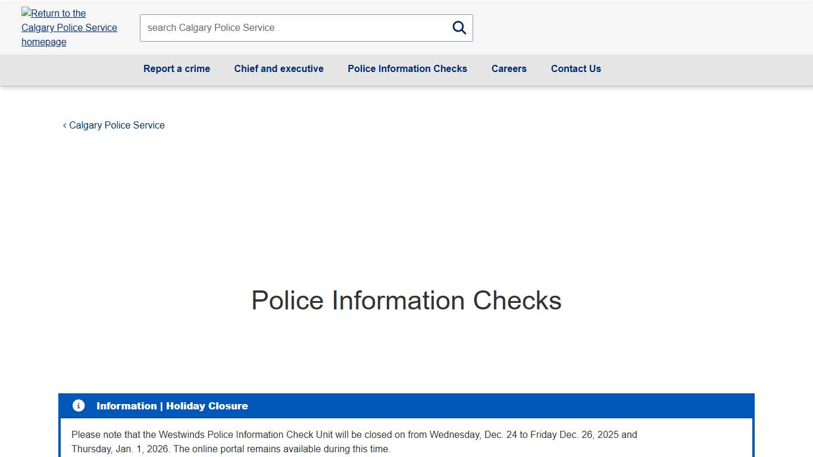The height and width of the screenshot is (457, 813).
Task: Click the search box placeholder text
Action: 211,27
